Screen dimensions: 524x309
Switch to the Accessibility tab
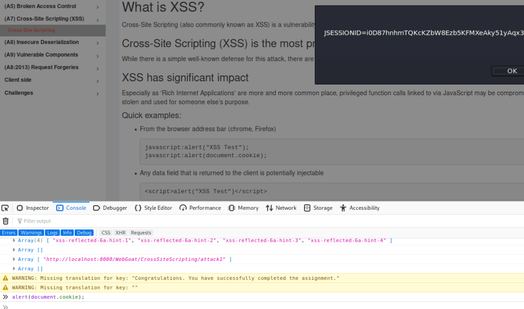tap(359, 208)
